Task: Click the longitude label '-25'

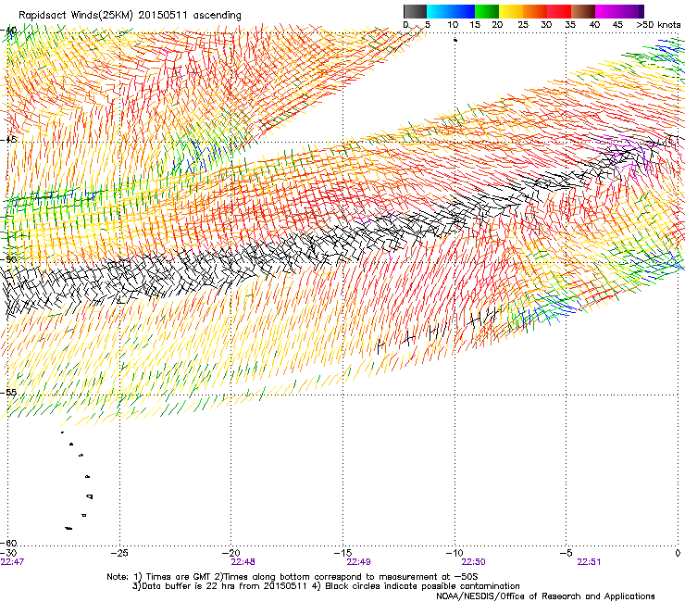Action: point(119,554)
